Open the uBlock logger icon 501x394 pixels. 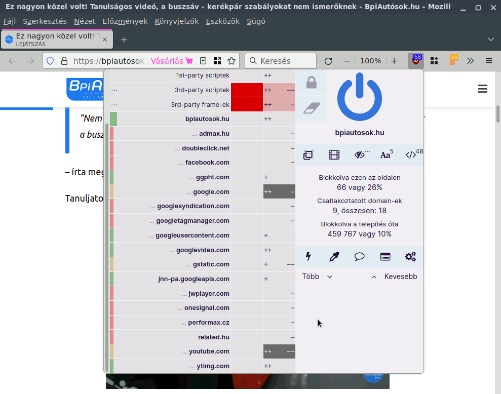pyautogui.click(x=385, y=257)
